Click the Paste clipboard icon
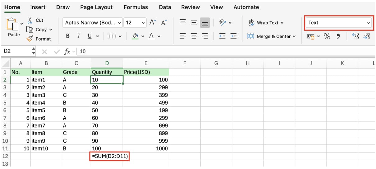The height and width of the screenshot is (169, 376). pyautogui.click(x=13, y=24)
